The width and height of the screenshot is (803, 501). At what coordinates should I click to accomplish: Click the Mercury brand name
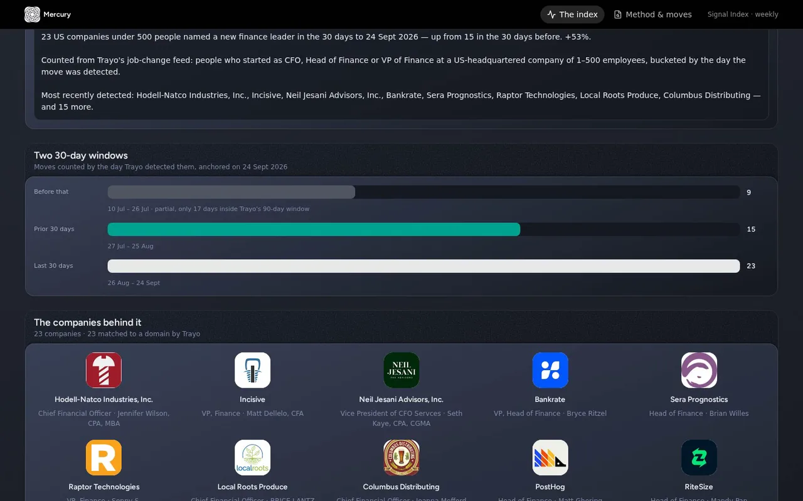(x=57, y=14)
